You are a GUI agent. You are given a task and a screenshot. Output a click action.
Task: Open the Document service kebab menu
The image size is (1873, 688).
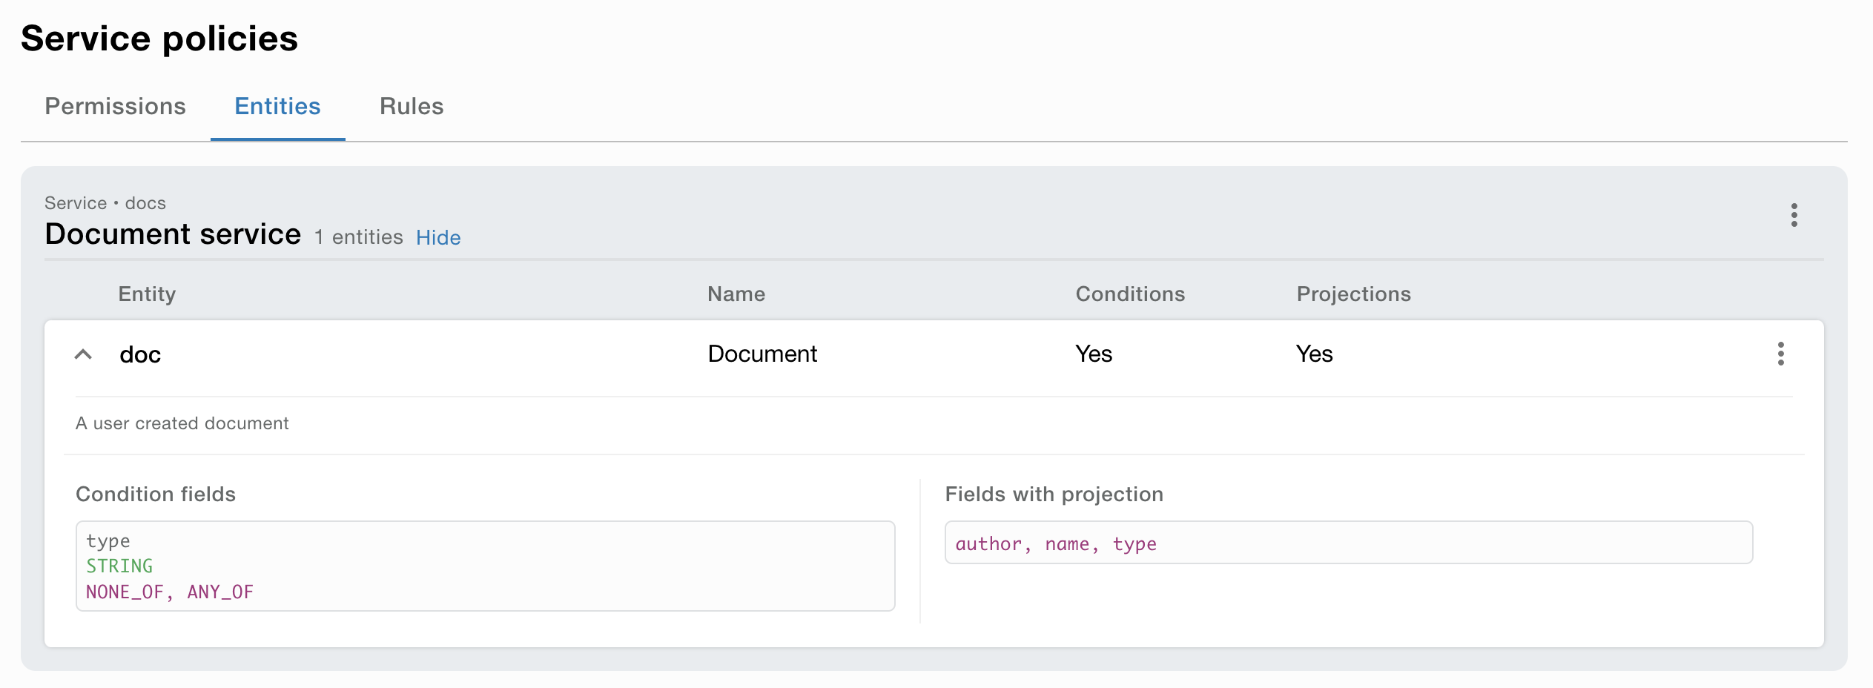[x=1794, y=215]
